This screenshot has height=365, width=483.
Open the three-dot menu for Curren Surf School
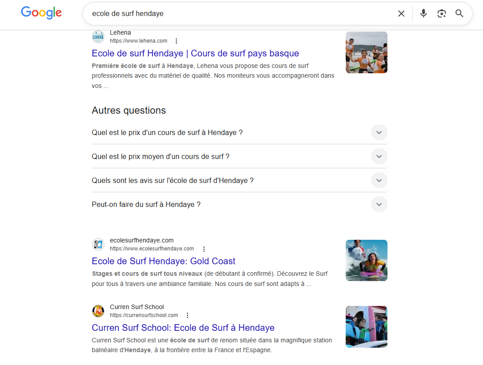(187, 315)
